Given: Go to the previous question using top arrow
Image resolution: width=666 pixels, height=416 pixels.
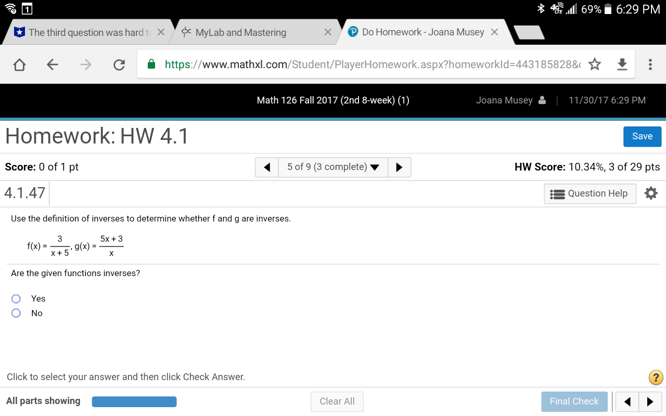Looking at the screenshot, I should (267, 167).
